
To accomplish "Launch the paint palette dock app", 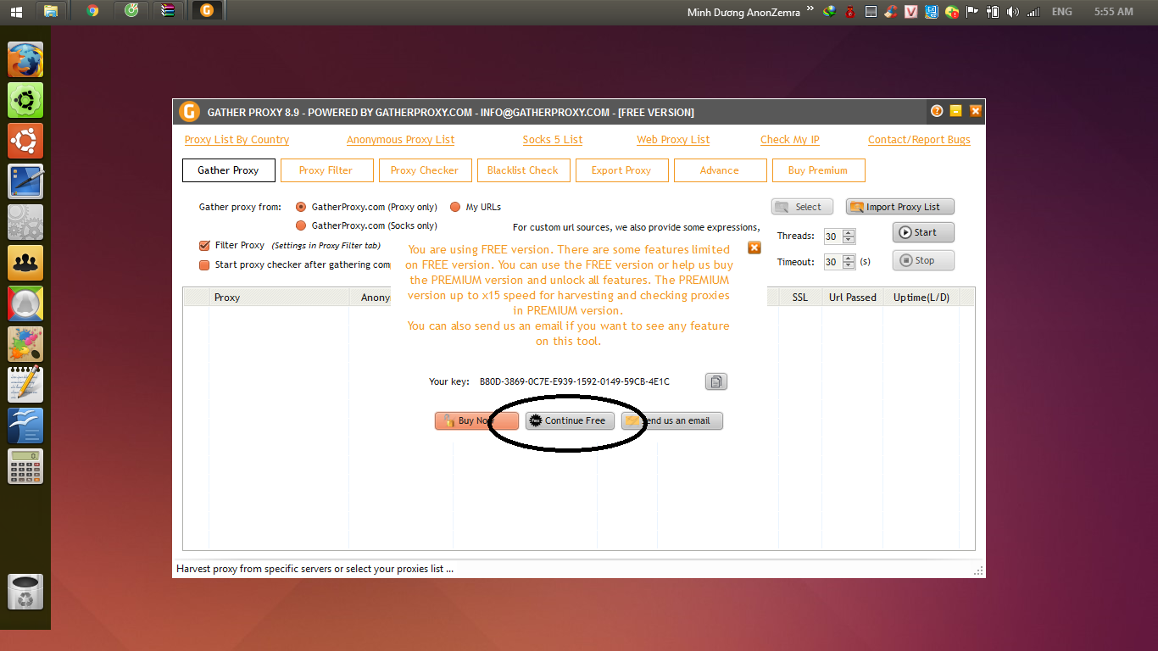I will tap(25, 344).
